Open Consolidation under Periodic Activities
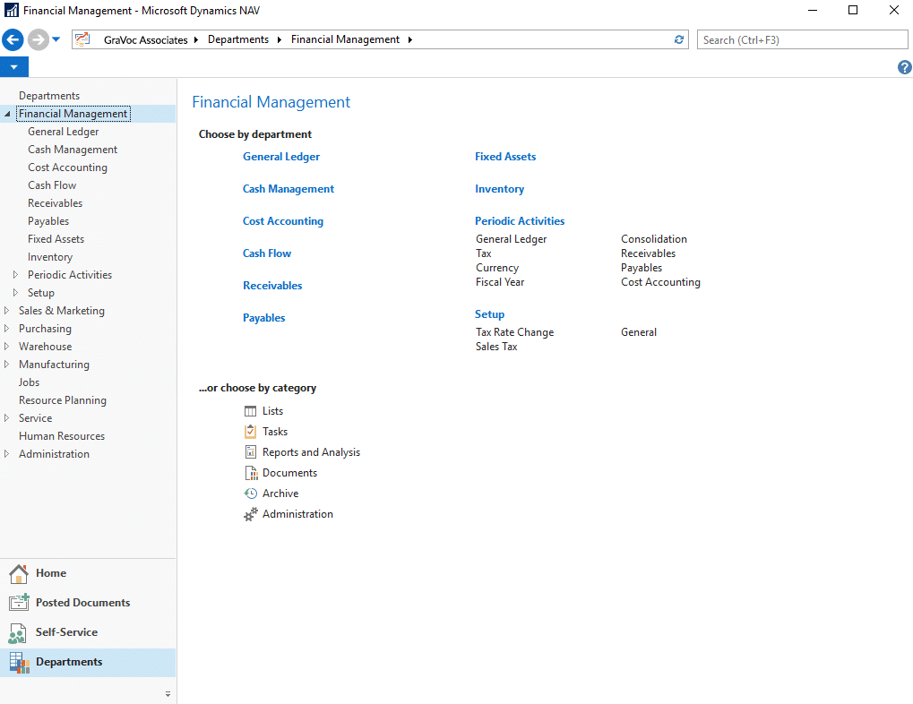Viewport: 913px width, 704px height. (654, 239)
